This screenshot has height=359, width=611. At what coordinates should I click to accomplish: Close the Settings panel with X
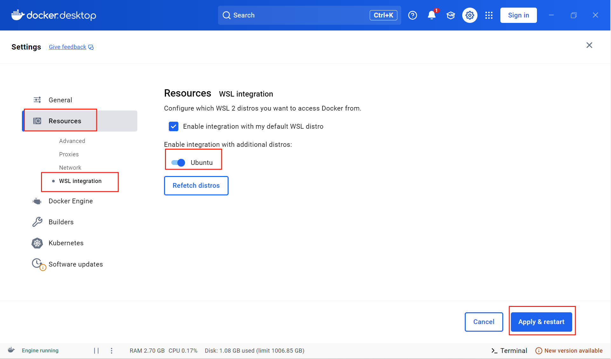[x=589, y=45]
